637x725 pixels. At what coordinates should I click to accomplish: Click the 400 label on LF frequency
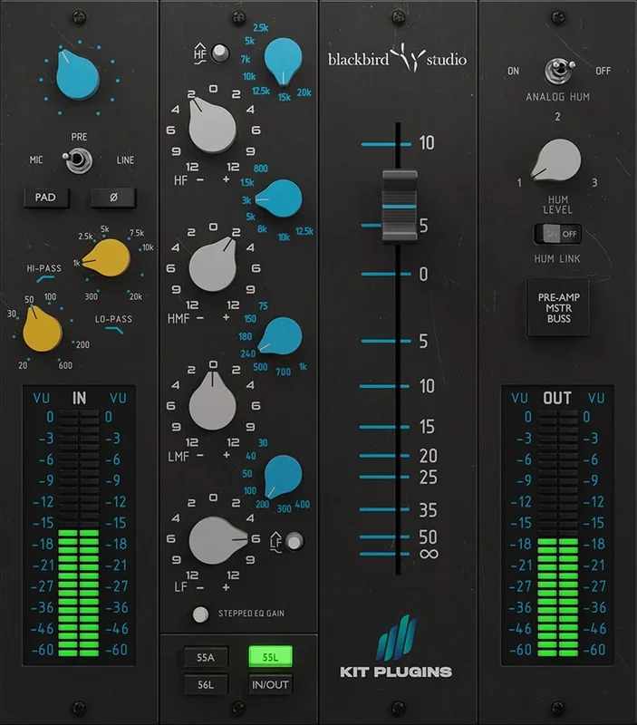click(x=303, y=505)
